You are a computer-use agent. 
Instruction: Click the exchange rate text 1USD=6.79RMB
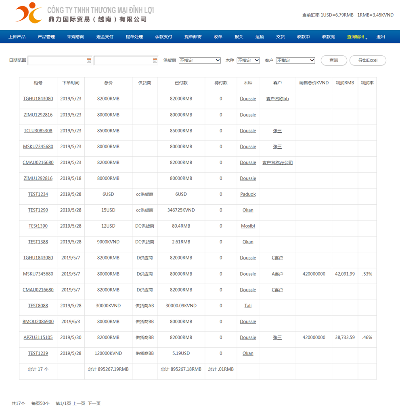(x=337, y=15)
